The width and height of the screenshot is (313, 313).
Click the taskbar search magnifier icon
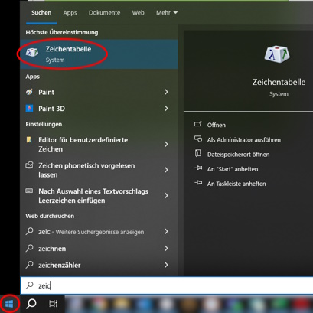31,304
